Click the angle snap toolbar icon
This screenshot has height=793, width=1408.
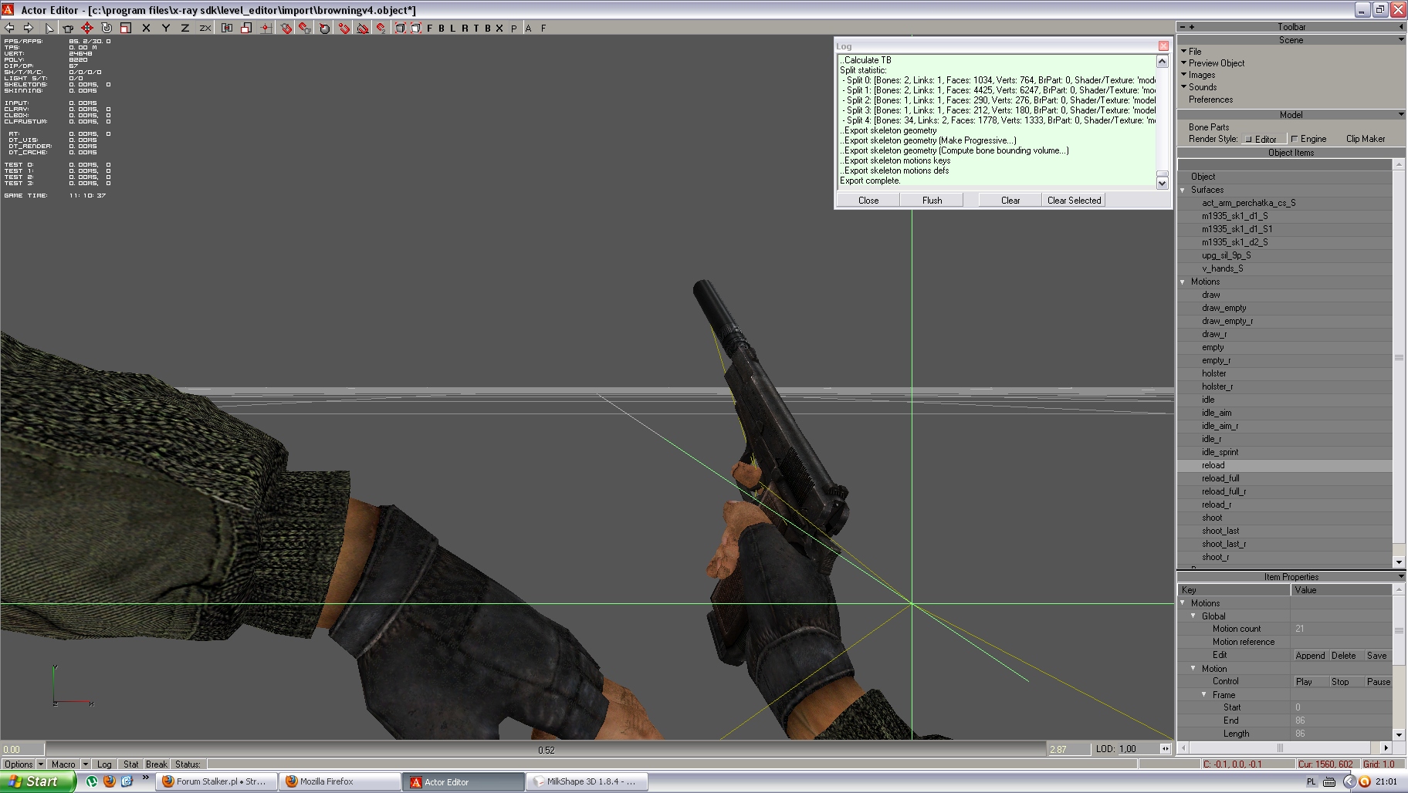click(x=363, y=28)
